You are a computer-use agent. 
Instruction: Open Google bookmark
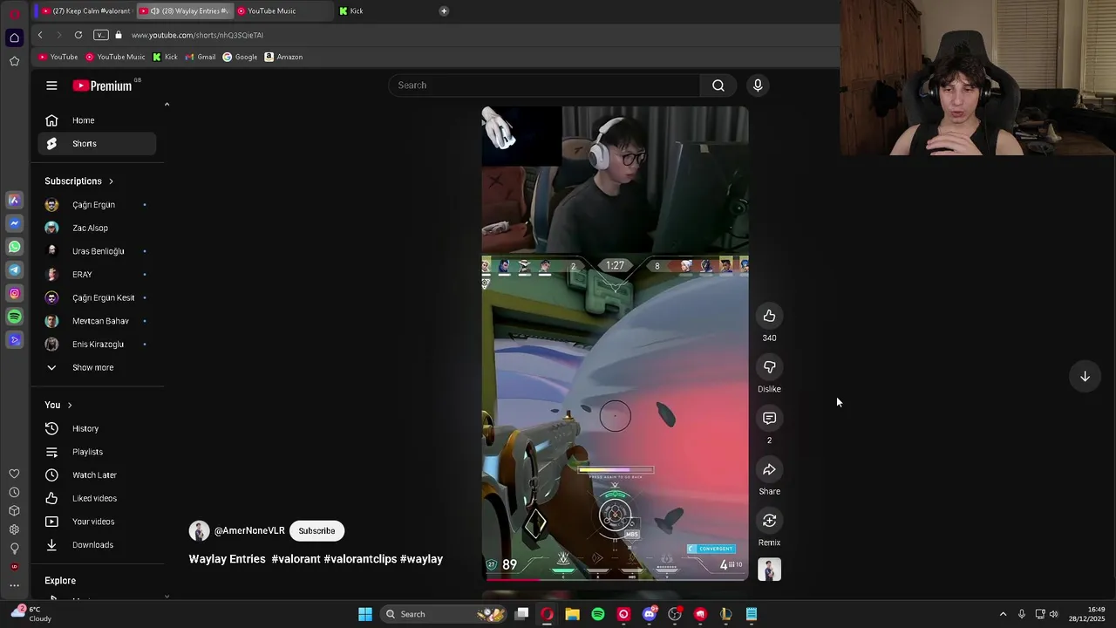click(x=240, y=57)
